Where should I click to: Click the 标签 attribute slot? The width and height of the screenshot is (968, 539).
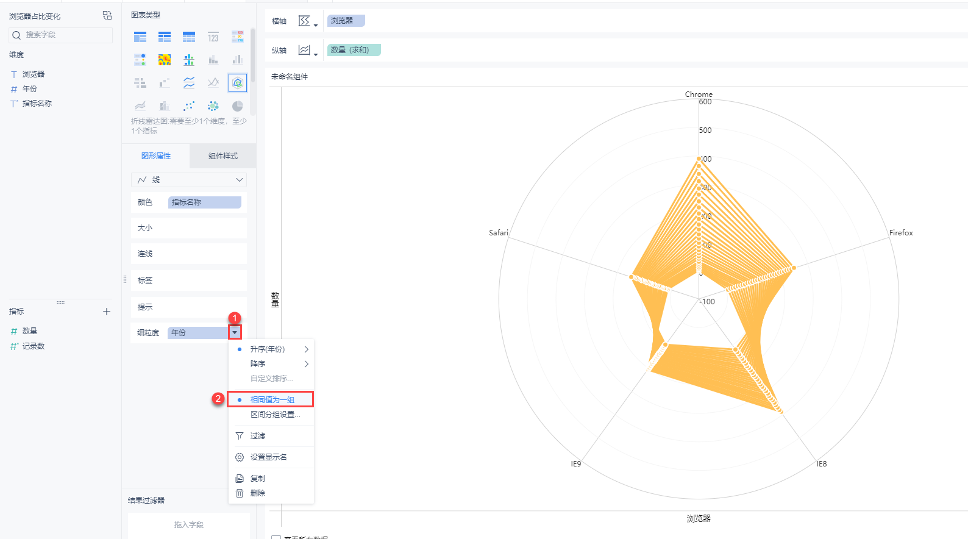tap(189, 280)
